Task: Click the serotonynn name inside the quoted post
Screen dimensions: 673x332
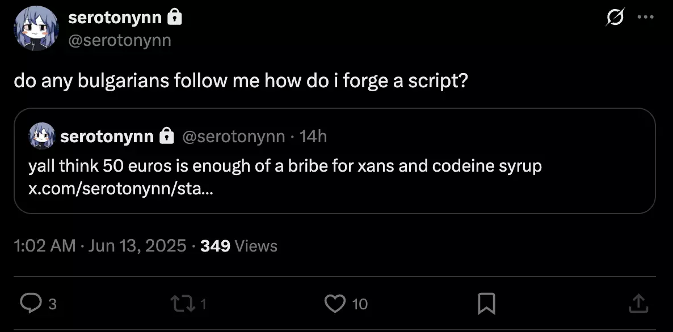Action: click(107, 136)
